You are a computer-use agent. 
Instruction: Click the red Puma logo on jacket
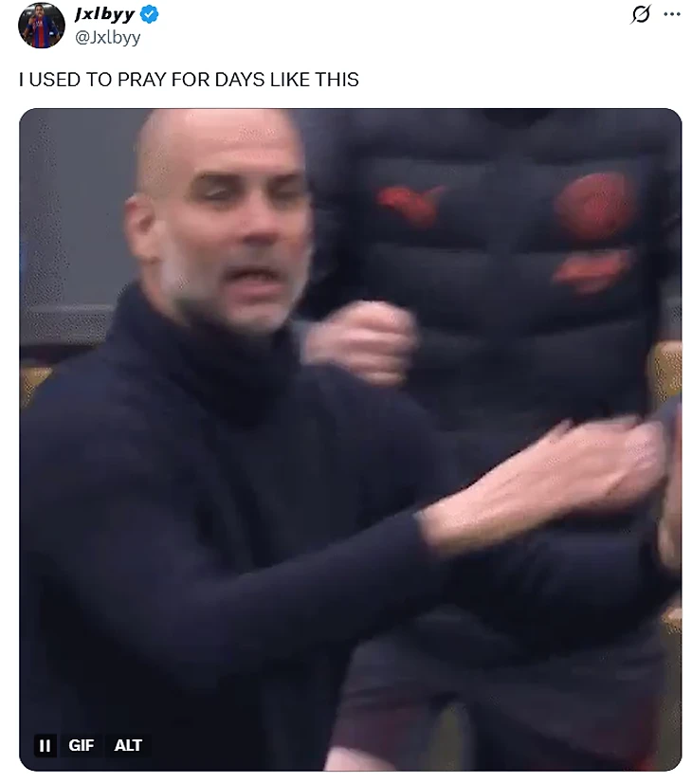click(x=410, y=204)
